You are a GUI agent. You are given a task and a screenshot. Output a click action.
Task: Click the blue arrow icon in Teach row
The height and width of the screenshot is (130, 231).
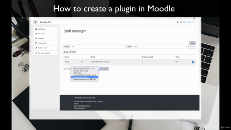(193, 62)
